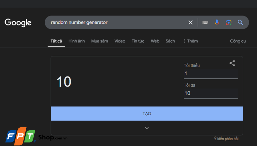Screen dimensions: 257x146
Task: Switch to the Video tab
Action: coord(120,41)
